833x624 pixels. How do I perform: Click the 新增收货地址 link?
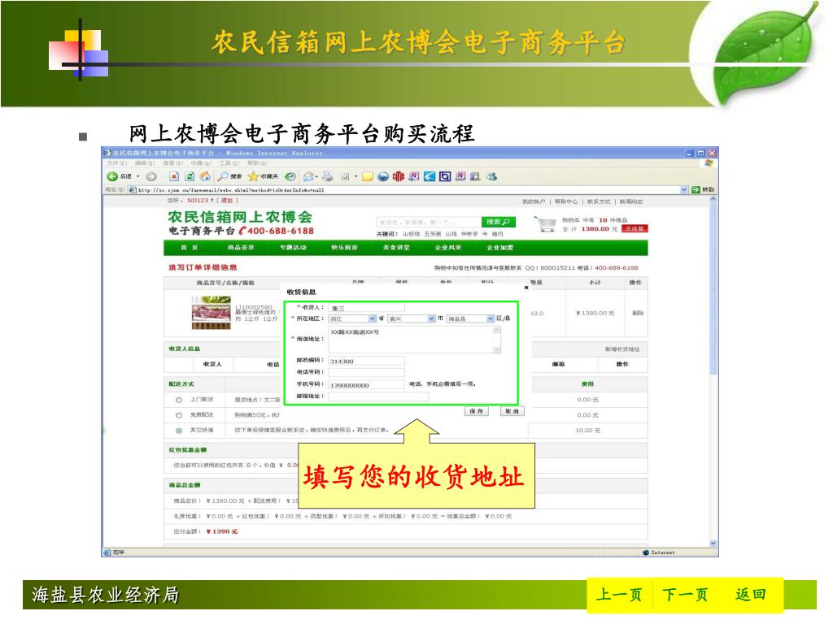(x=622, y=349)
